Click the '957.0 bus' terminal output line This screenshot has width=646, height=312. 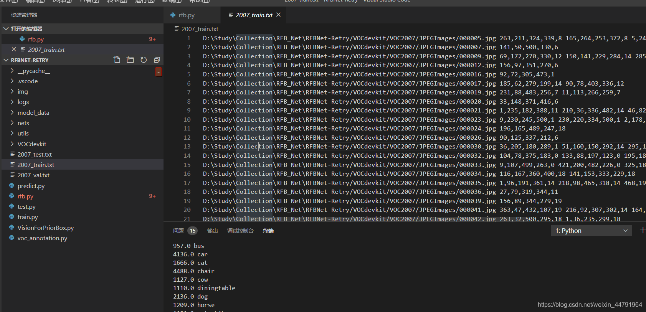tap(188, 246)
